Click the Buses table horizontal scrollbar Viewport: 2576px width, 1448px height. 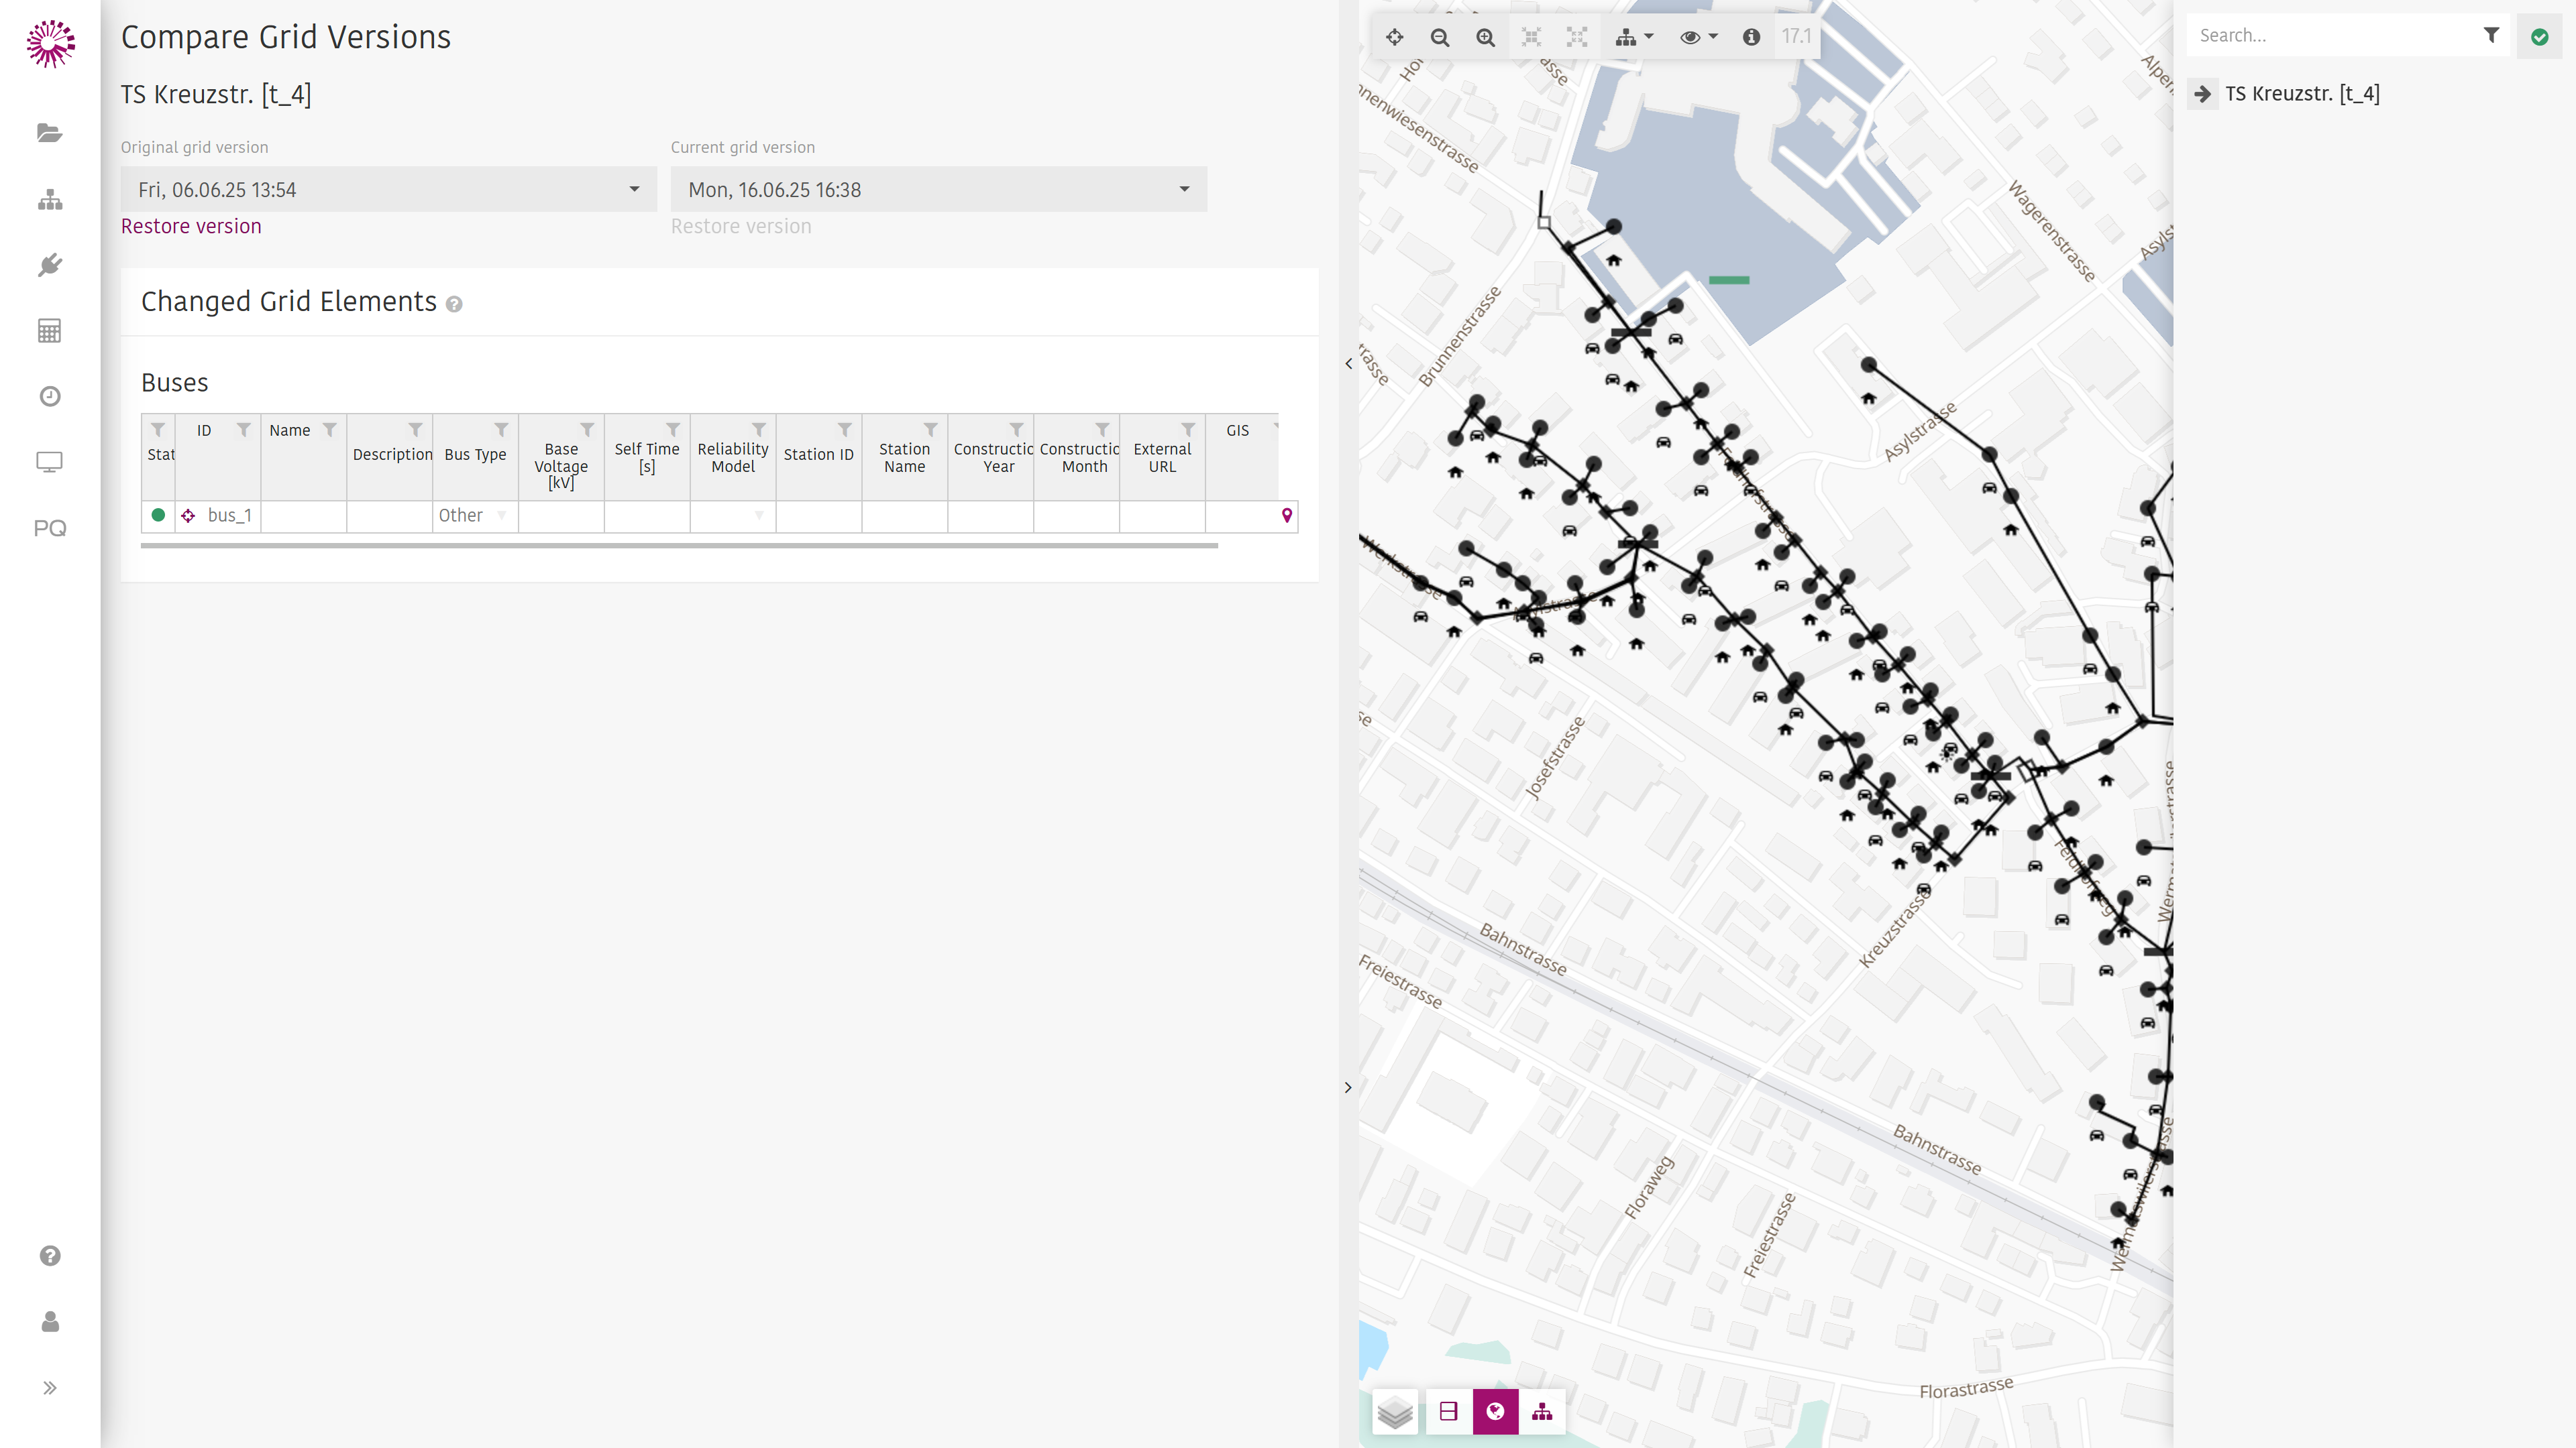pos(679,546)
